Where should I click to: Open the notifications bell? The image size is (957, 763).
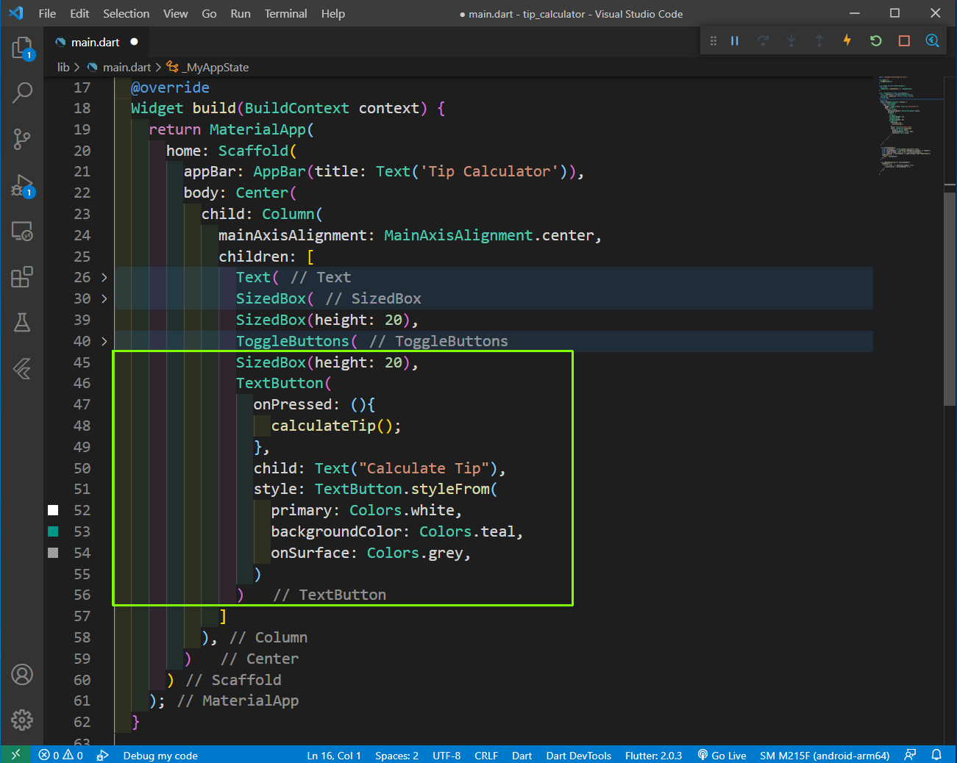pos(936,755)
